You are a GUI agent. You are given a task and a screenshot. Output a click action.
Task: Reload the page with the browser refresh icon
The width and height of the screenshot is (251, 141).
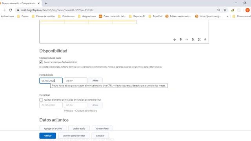[x=11, y=10]
